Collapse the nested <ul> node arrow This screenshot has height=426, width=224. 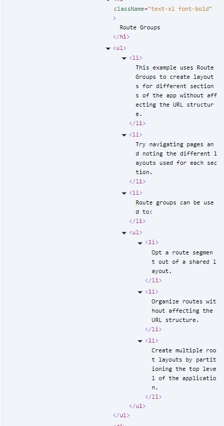click(124, 233)
